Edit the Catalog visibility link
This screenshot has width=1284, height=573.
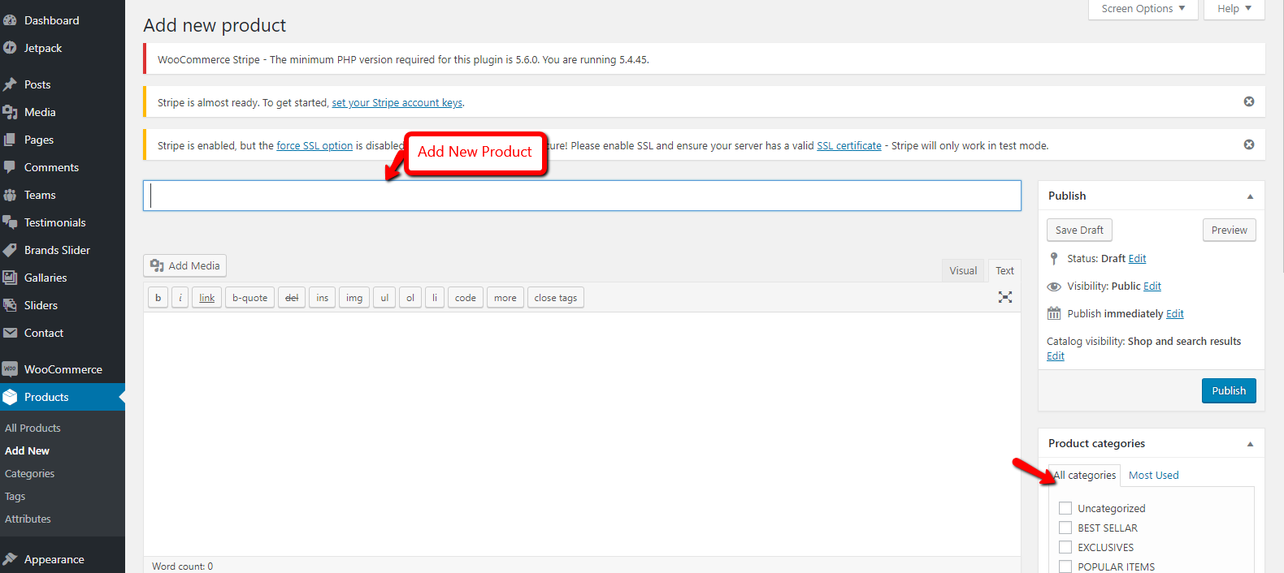point(1056,355)
